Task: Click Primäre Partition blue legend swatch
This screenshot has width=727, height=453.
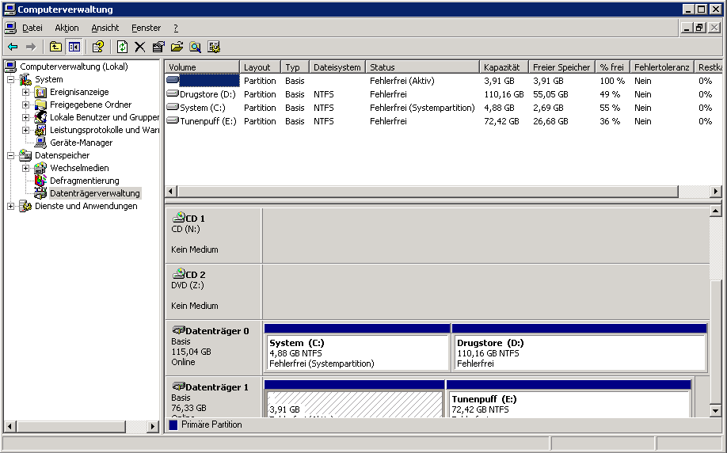Action: coord(173,424)
